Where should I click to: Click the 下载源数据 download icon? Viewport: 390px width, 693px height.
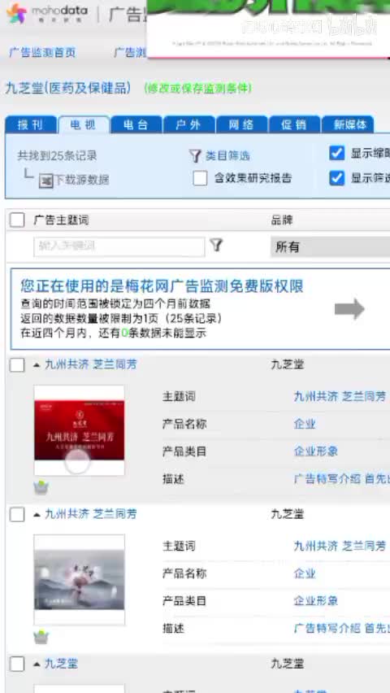point(46,181)
